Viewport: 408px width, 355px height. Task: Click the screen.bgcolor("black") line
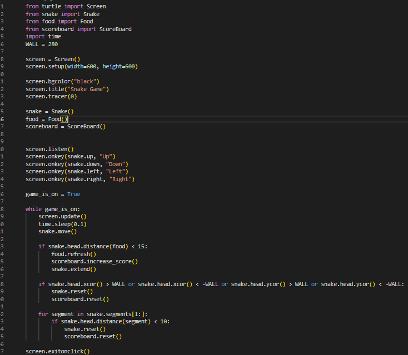pyautogui.click(x=62, y=82)
